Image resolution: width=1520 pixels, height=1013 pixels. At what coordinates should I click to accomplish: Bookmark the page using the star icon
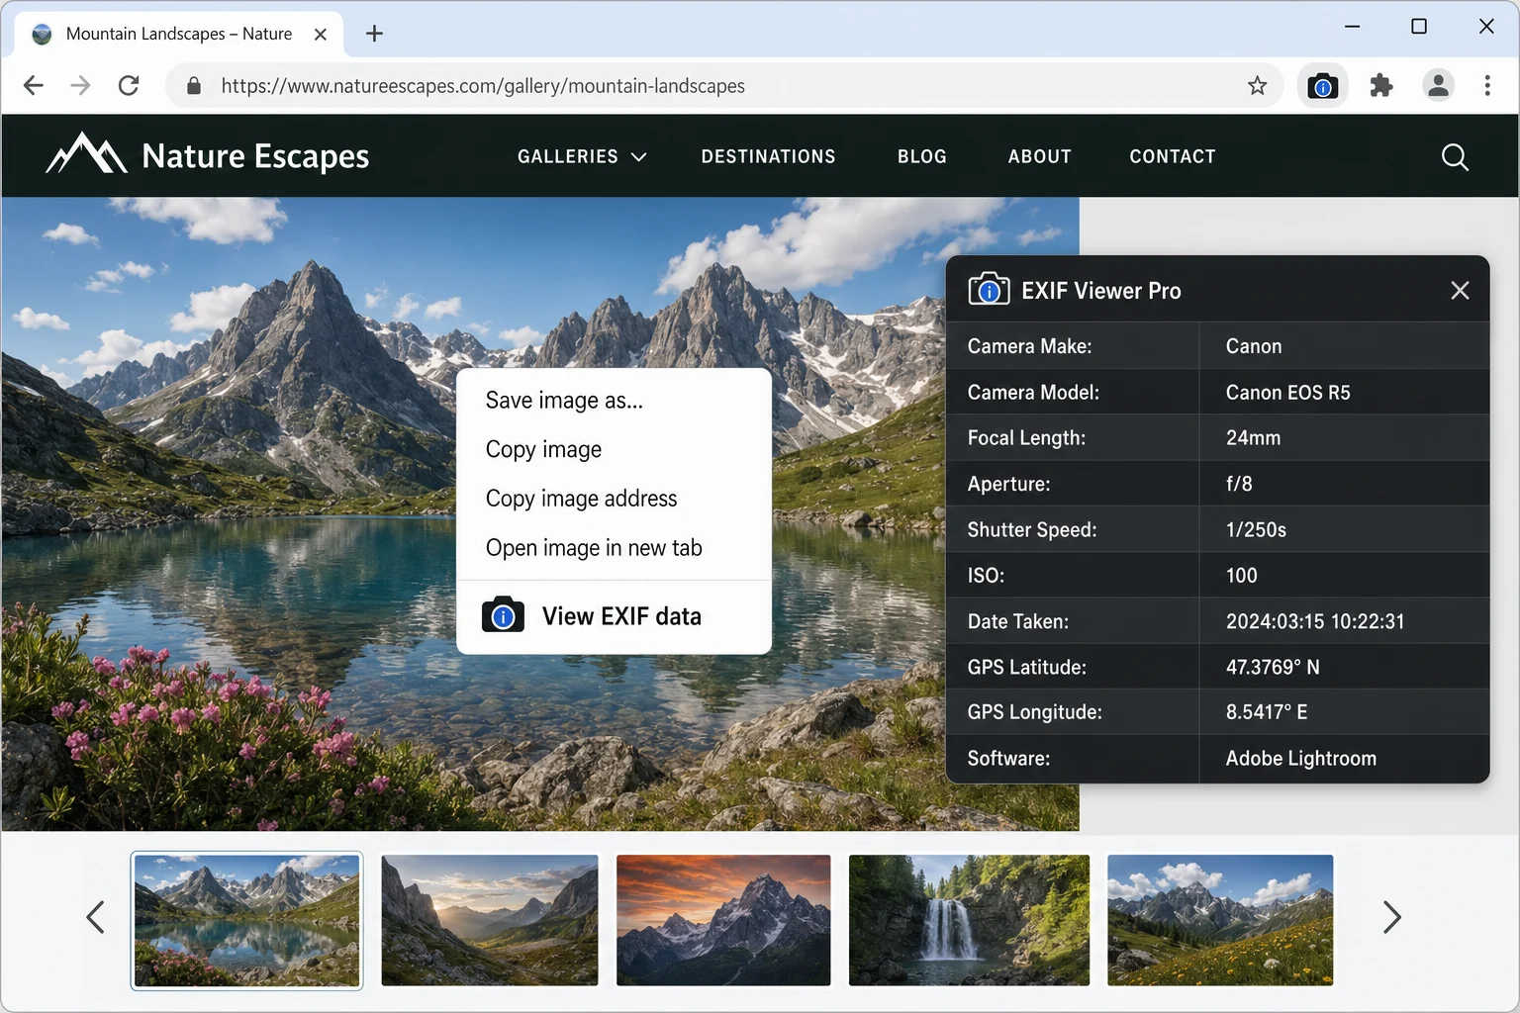click(x=1258, y=86)
